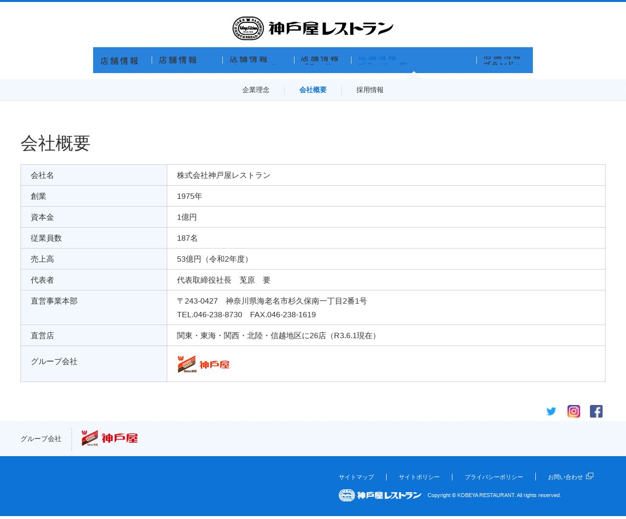This screenshot has width=626, height=519.
Task: Open the プライバシーポリシー footer link
Action: tap(494, 477)
